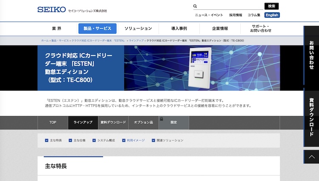The width and height of the screenshot is (319, 181).
Task: Click chevron icon beside 主な特長
Action: 47,140
